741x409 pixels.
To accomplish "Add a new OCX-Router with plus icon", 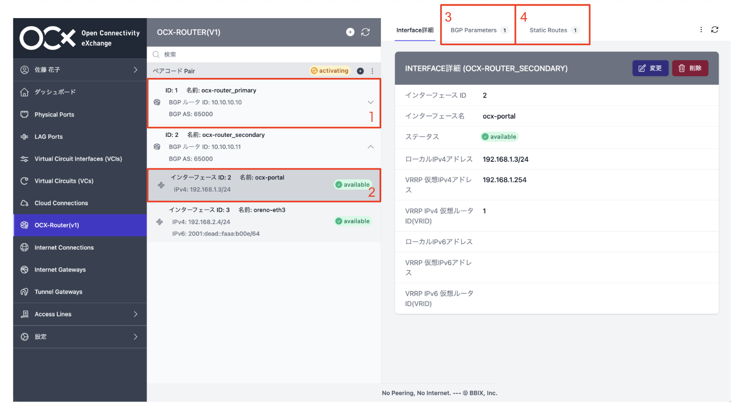I will tap(350, 32).
